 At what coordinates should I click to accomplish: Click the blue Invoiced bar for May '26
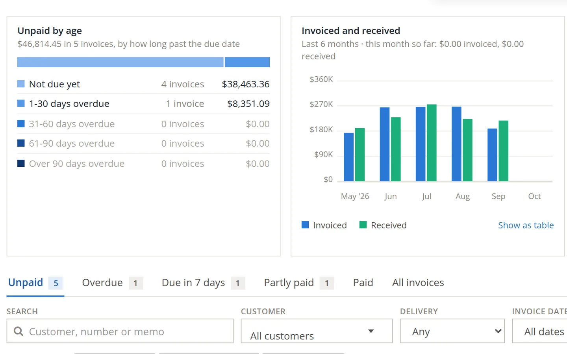click(349, 157)
